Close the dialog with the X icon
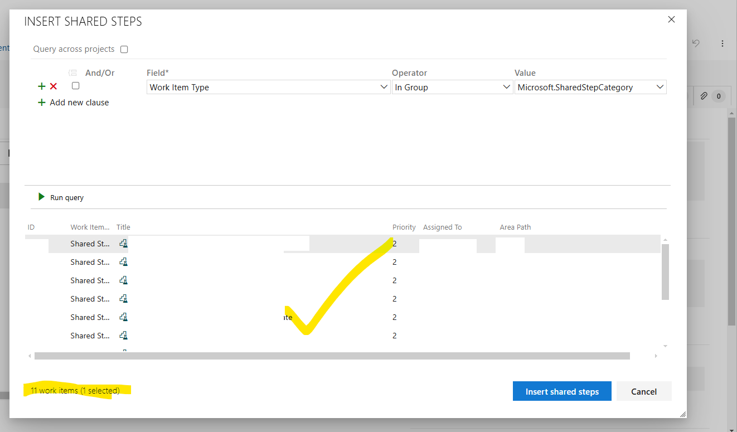The image size is (737, 432). tap(671, 20)
